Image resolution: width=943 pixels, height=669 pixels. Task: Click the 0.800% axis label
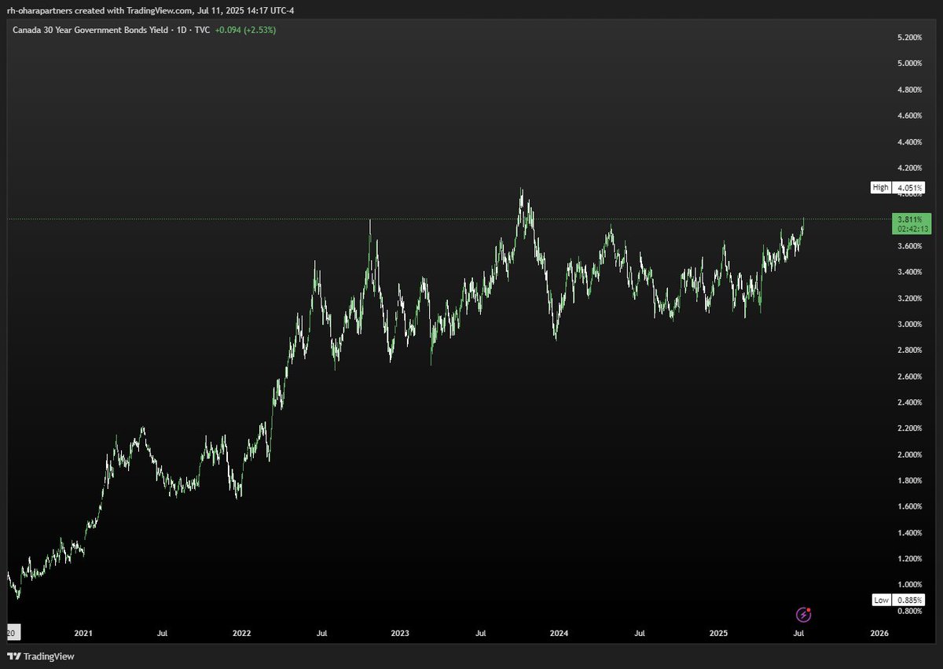click(909, 611)
